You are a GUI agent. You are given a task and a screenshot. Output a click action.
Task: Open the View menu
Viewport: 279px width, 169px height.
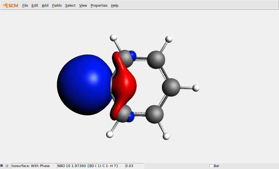click(83, 5)
